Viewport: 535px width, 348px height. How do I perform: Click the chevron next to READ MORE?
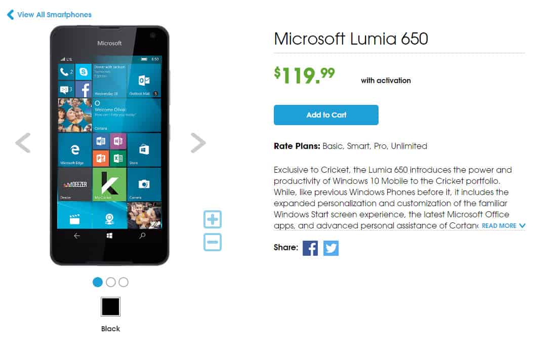pos(522,226)
